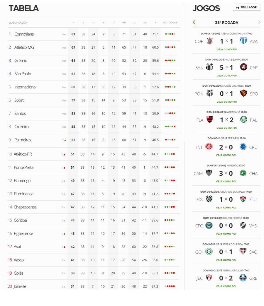Click the Cruzeiro crest icon

[x=243, y=147]
